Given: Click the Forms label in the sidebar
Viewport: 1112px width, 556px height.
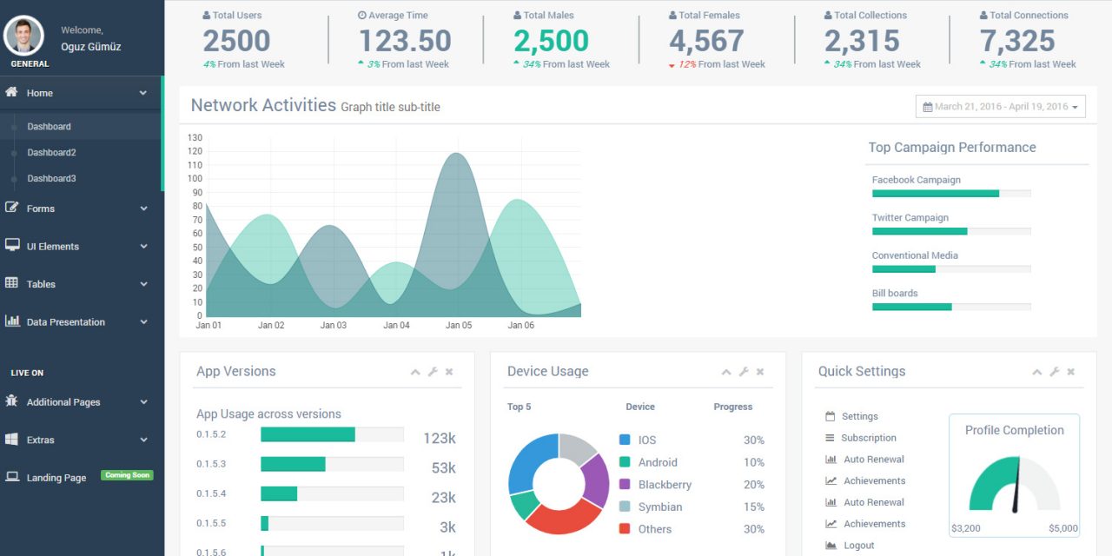Looking at the screenshot, I should tap(41, 208).
